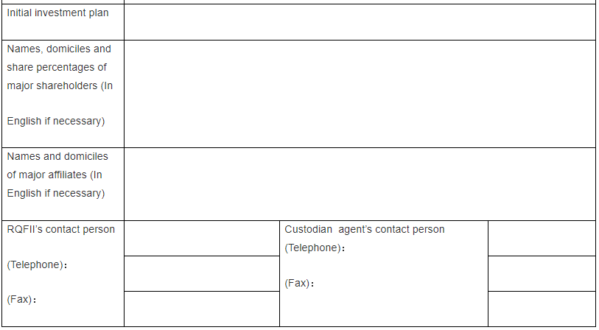599x330 pixels.
Task: Click the major shareholders blank entry cell
Action: coord(360,94)
